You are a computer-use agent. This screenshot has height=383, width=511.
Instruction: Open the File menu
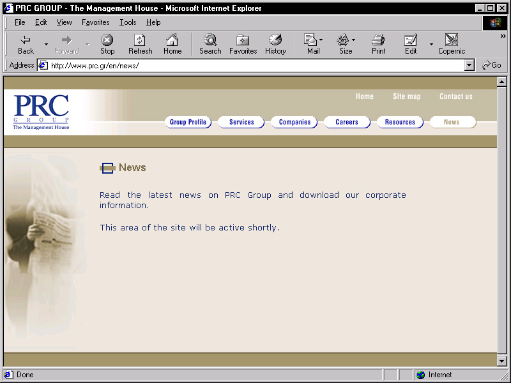pos(20,22)
